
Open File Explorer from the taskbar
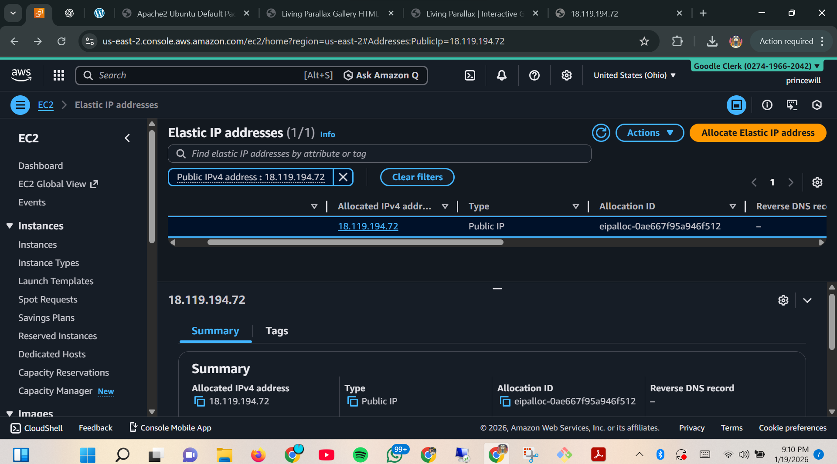coord(224,455)
